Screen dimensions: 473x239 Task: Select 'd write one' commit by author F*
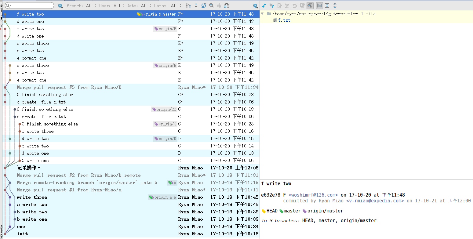pyautogui.click(x=131, y=21)
